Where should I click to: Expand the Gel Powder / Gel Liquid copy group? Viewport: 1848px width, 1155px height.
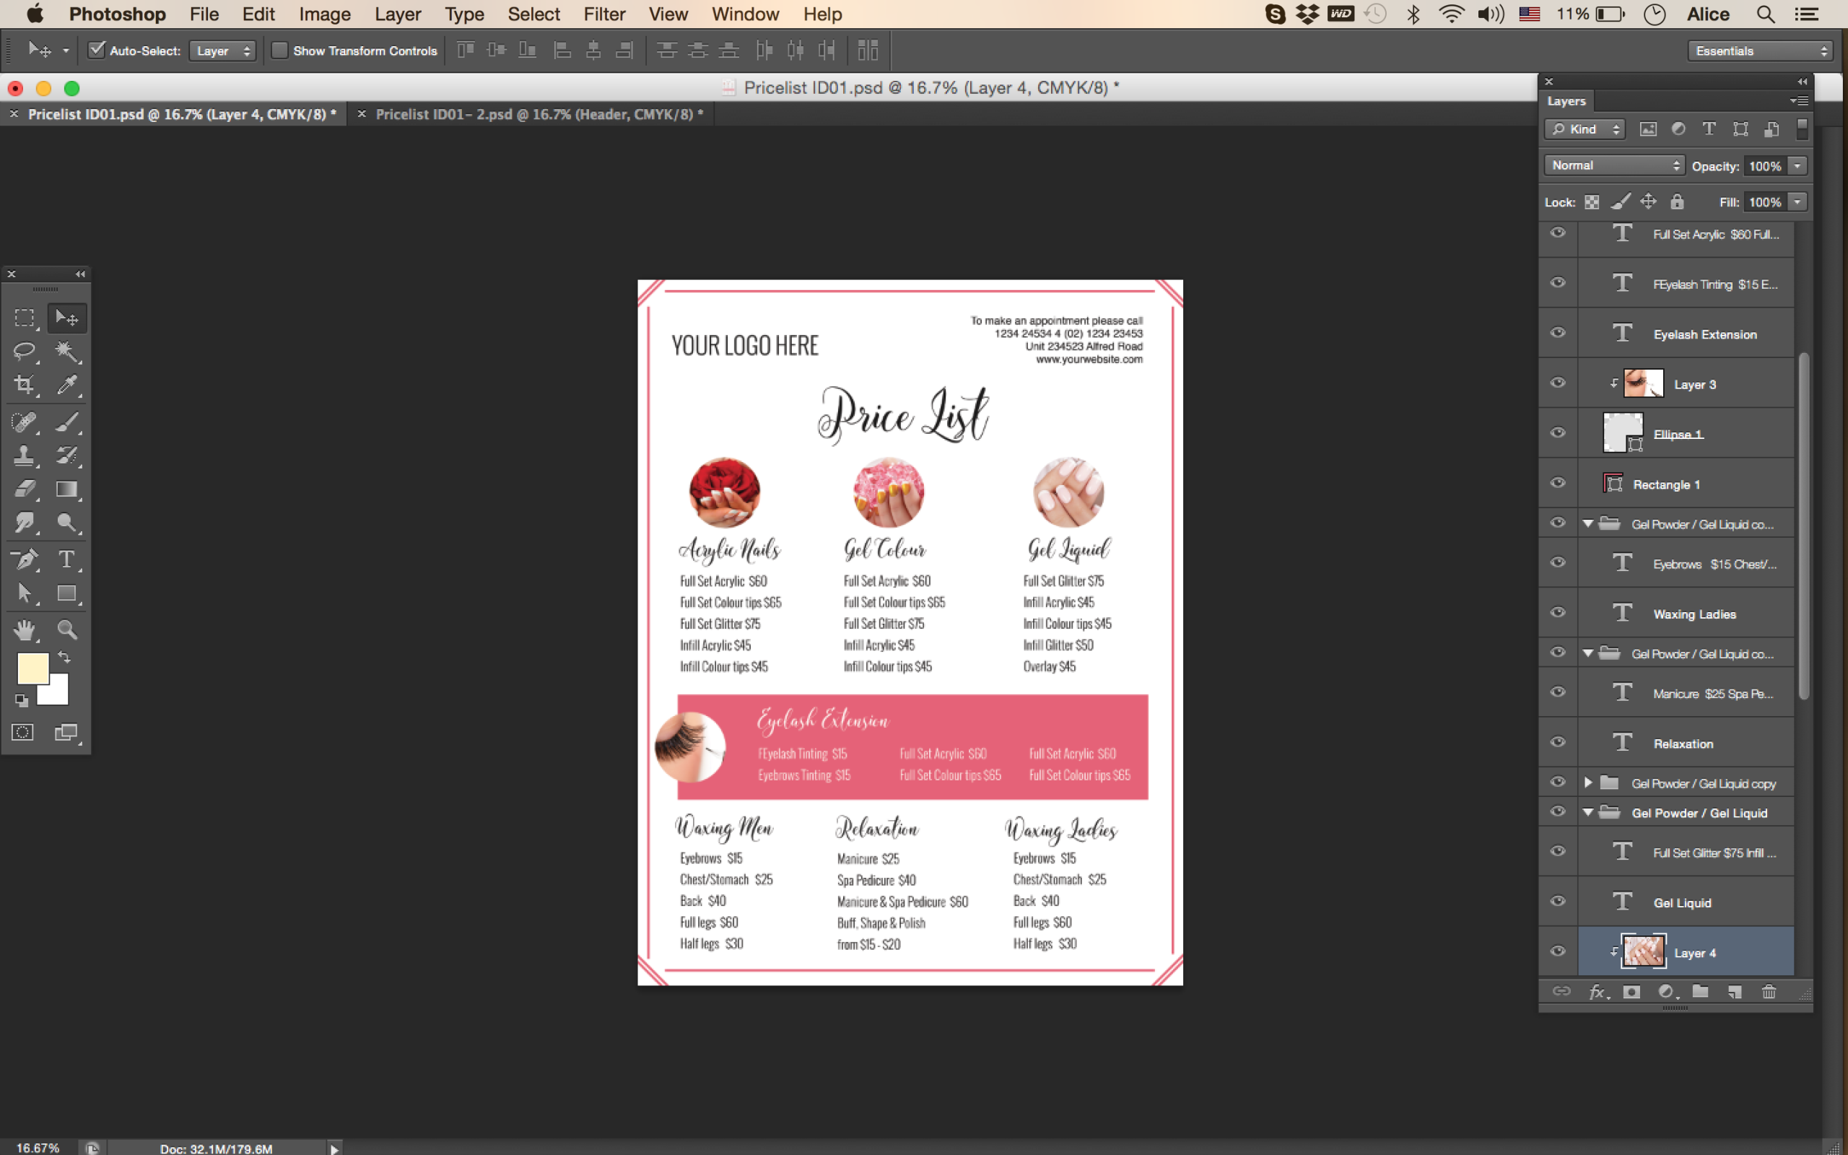[1588, 783]
